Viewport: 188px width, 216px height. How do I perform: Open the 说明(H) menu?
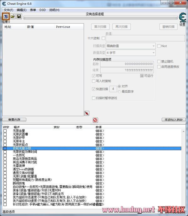[x=54, y=10]
